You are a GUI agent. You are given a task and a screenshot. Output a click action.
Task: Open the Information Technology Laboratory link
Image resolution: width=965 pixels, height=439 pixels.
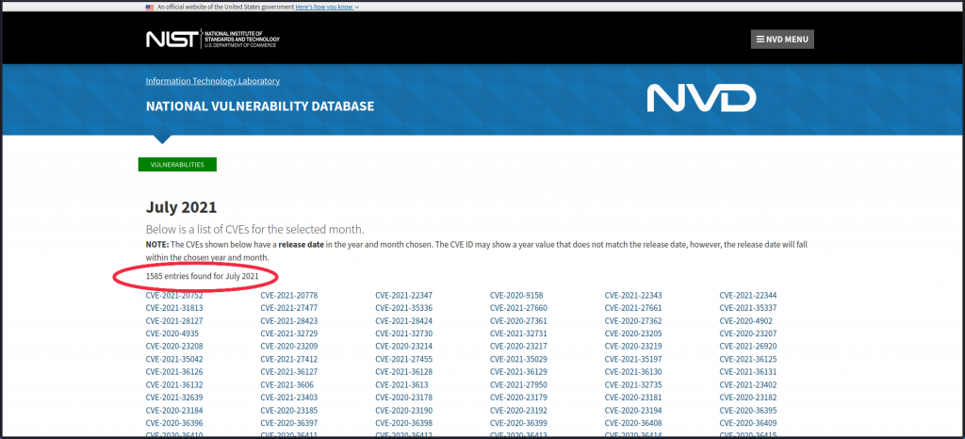pyautogui.click(x=212, y=81)
